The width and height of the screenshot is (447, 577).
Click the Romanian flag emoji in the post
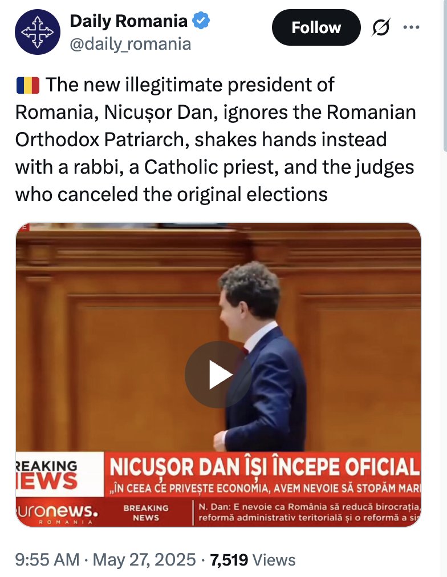click(28, 85)
